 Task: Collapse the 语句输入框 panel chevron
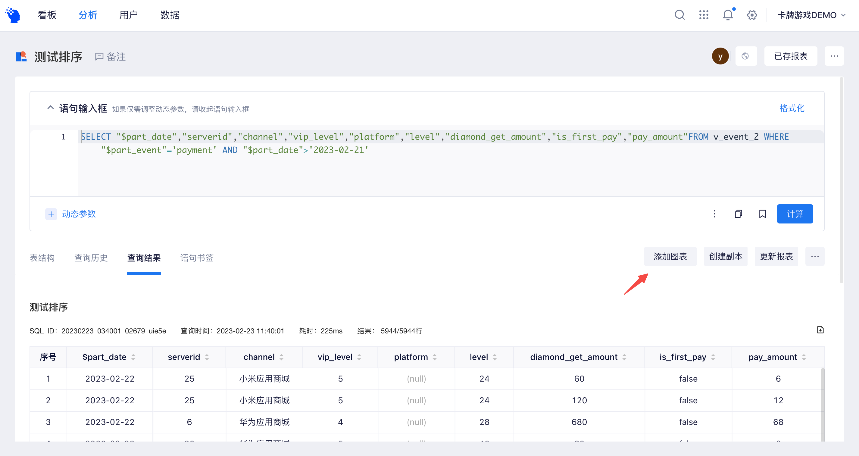[x=50, y=108]
